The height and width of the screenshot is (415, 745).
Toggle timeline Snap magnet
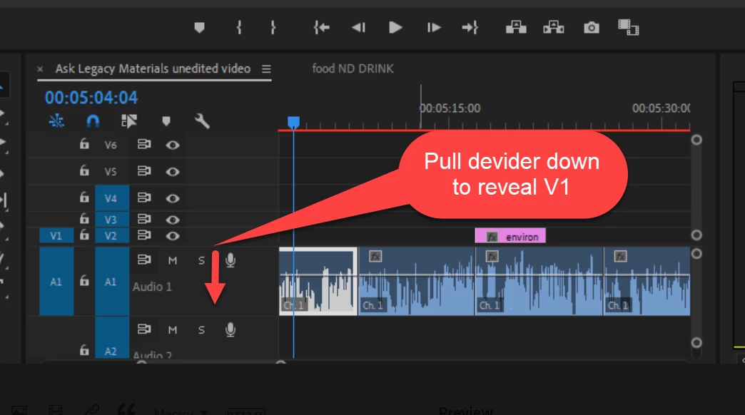[93, 121]
